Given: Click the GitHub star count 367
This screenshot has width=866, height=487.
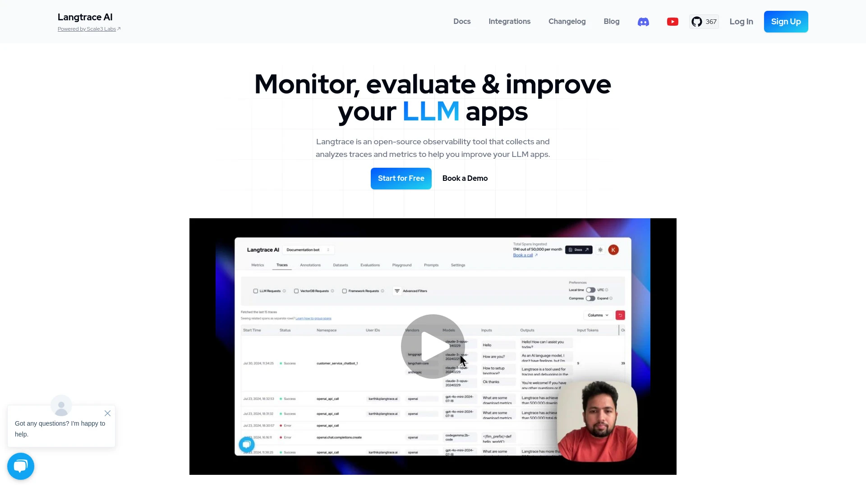Looking at the screenshot, I should pos(711,21).
